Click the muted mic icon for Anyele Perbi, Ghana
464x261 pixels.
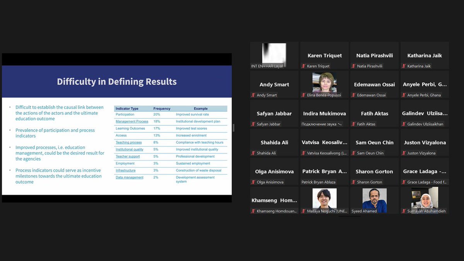[x=404, y=95]
